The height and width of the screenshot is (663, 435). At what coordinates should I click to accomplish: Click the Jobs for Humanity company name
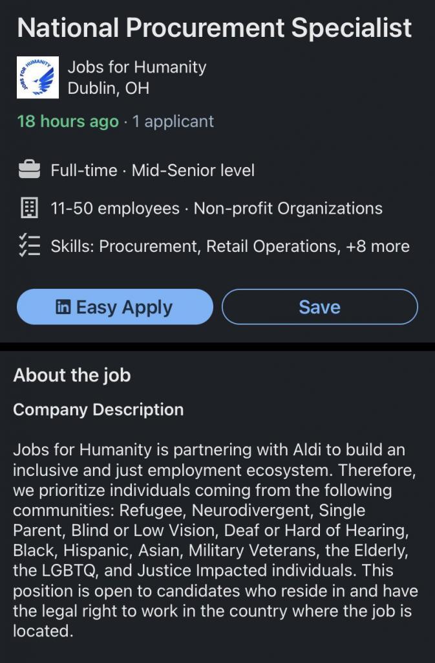[x=136, y=67]
